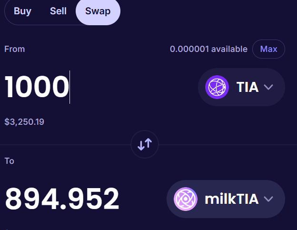Image resolution: width=297 pixels, height=230 pixels.
Task: Click the To section label
Action: tap(10, 161)
